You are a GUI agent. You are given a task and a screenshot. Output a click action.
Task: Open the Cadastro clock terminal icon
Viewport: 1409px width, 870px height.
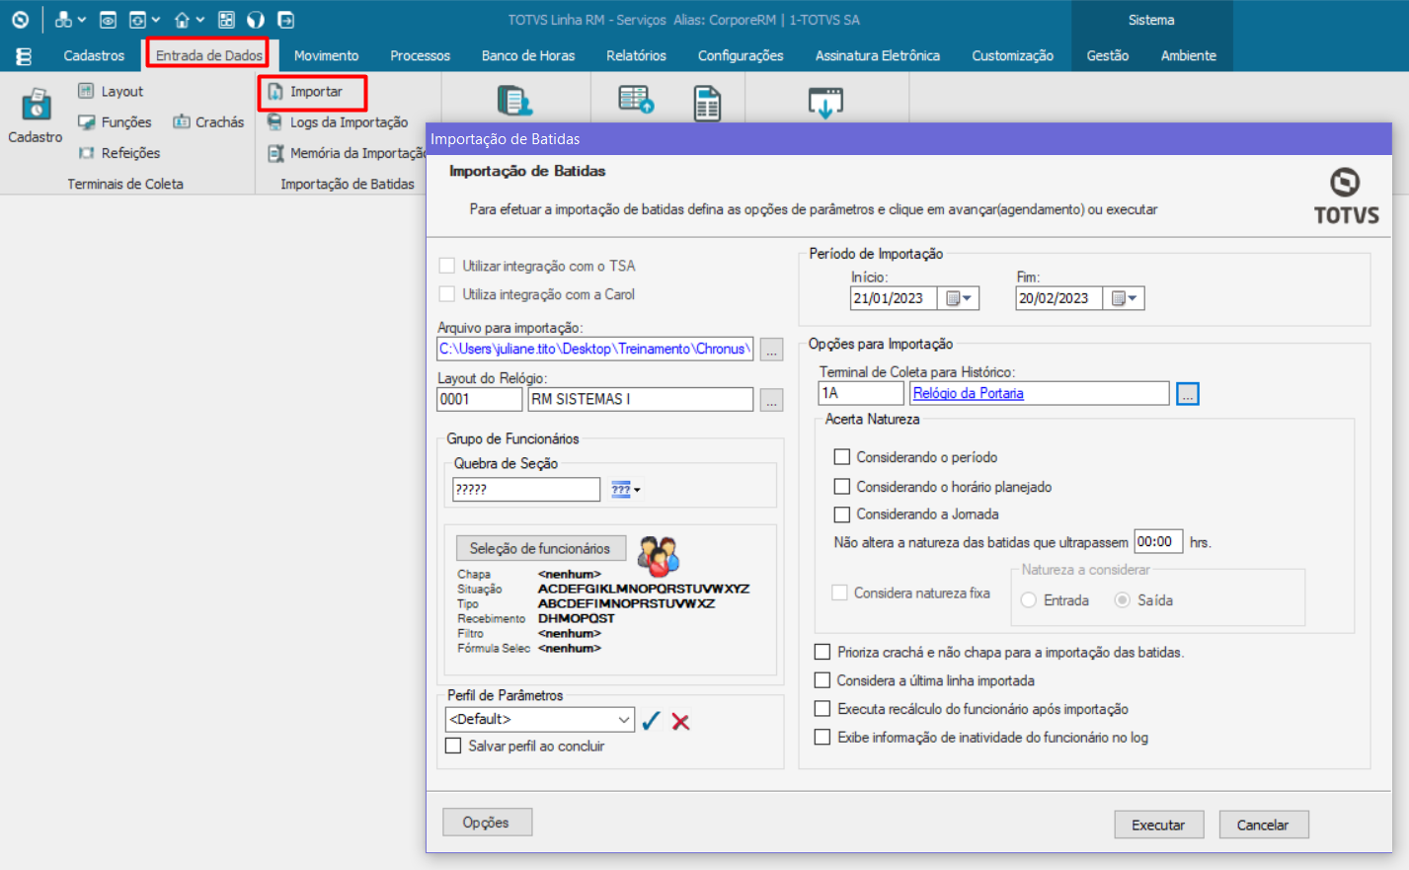[36, 105]
